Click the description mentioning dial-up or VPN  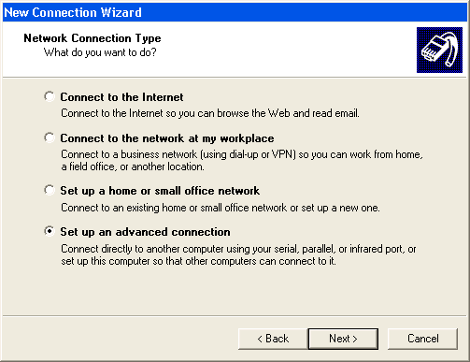click(x=242, y=154)
